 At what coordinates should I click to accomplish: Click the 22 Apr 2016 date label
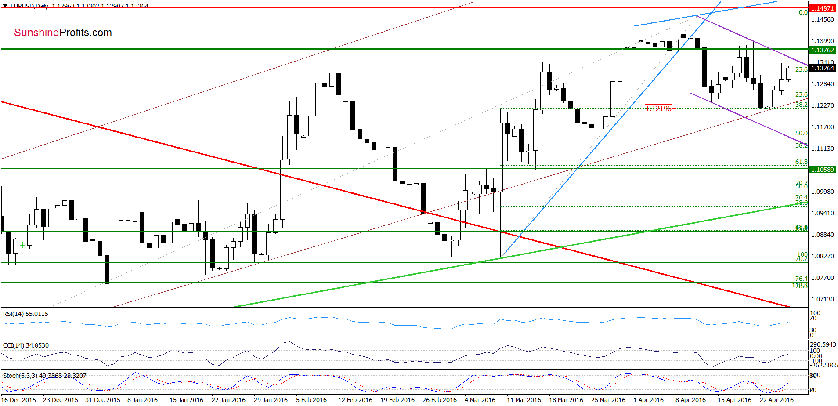tap(777, 400)
